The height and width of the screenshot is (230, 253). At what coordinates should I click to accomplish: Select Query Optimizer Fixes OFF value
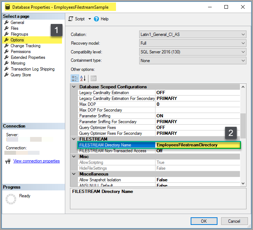(198, 128)
